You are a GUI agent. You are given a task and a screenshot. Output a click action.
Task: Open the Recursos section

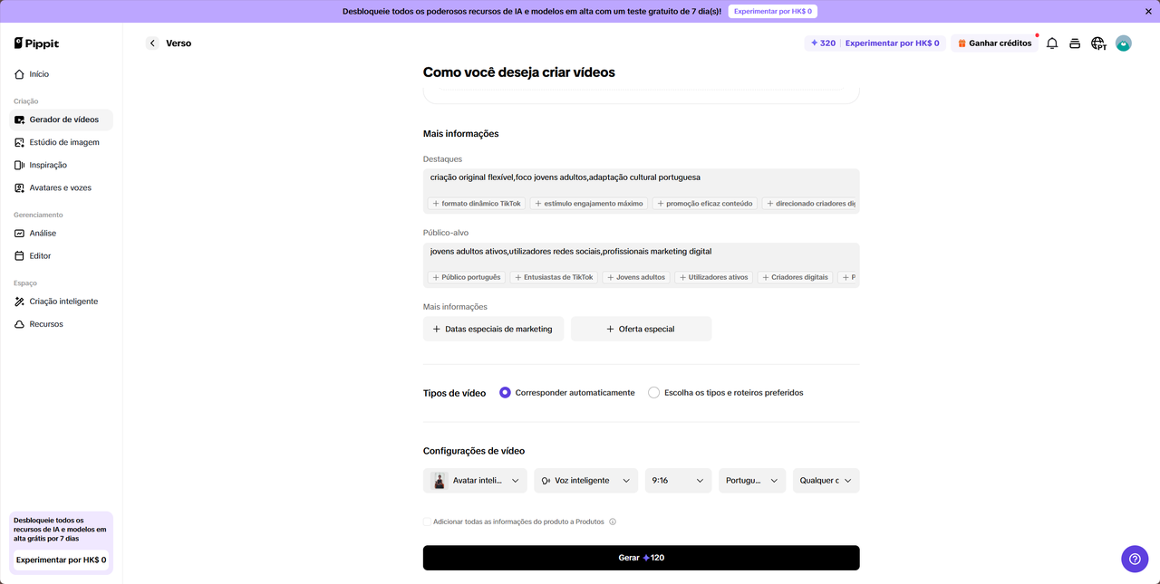45,323
